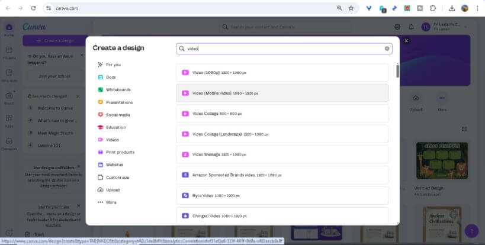
Task: Choose Custom size option
Action: (x=114, y=178)
